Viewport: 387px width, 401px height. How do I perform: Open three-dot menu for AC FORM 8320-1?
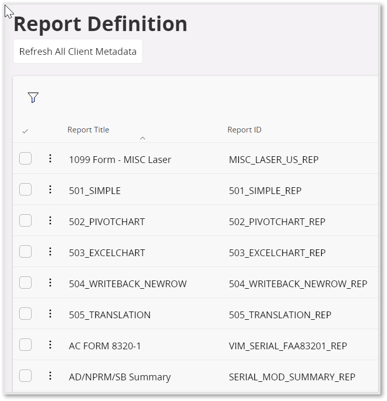[50, 345]
